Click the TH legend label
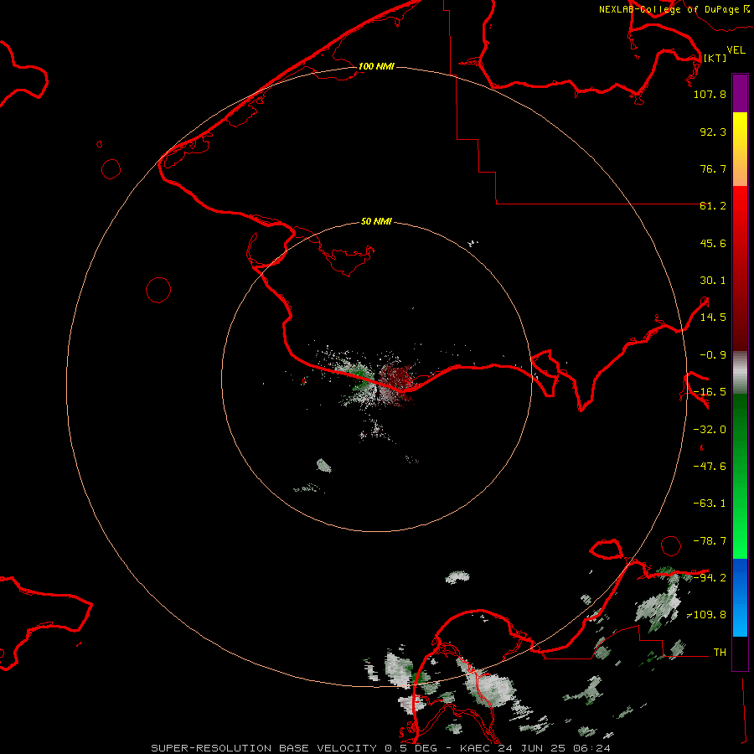Screen dimensions: 754x754 point(720,653)
